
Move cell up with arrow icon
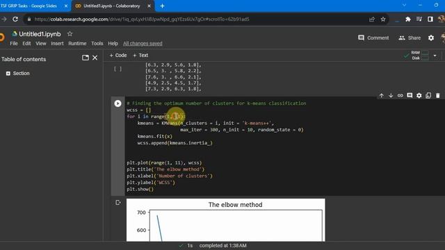pyautogui.click(x=382, y=96)
